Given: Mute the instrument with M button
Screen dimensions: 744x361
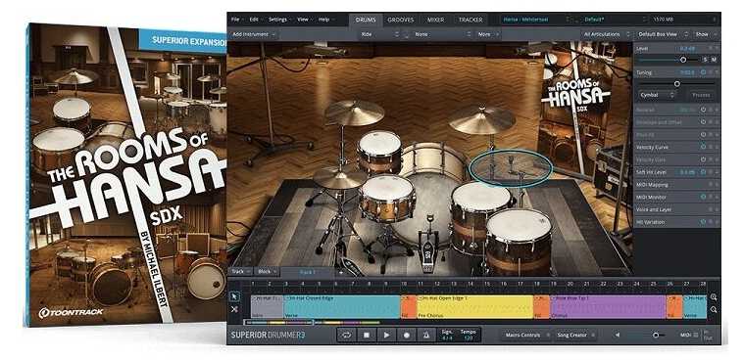Looking at the screenshot, I should [714, 60].
